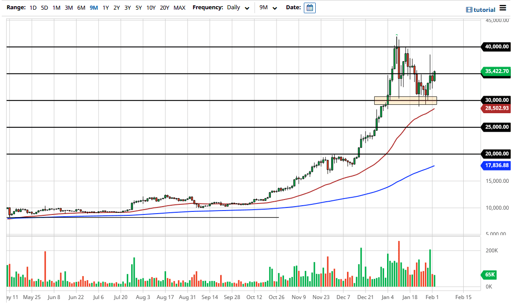Image resolution: width=513 pixels, height=303 pixels.
Task: Select the 3M range option
Action: (x=68, y=7)
